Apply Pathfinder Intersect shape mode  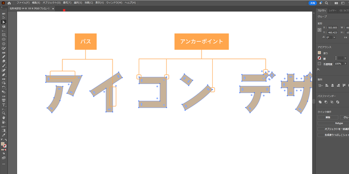[x=332, y=102]
